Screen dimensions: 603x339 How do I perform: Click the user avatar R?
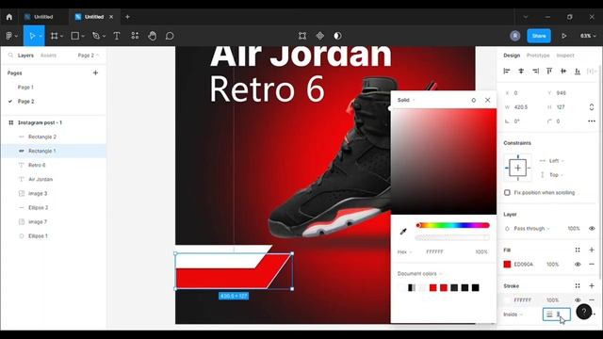pyautogui.click(x=515, y=36)
